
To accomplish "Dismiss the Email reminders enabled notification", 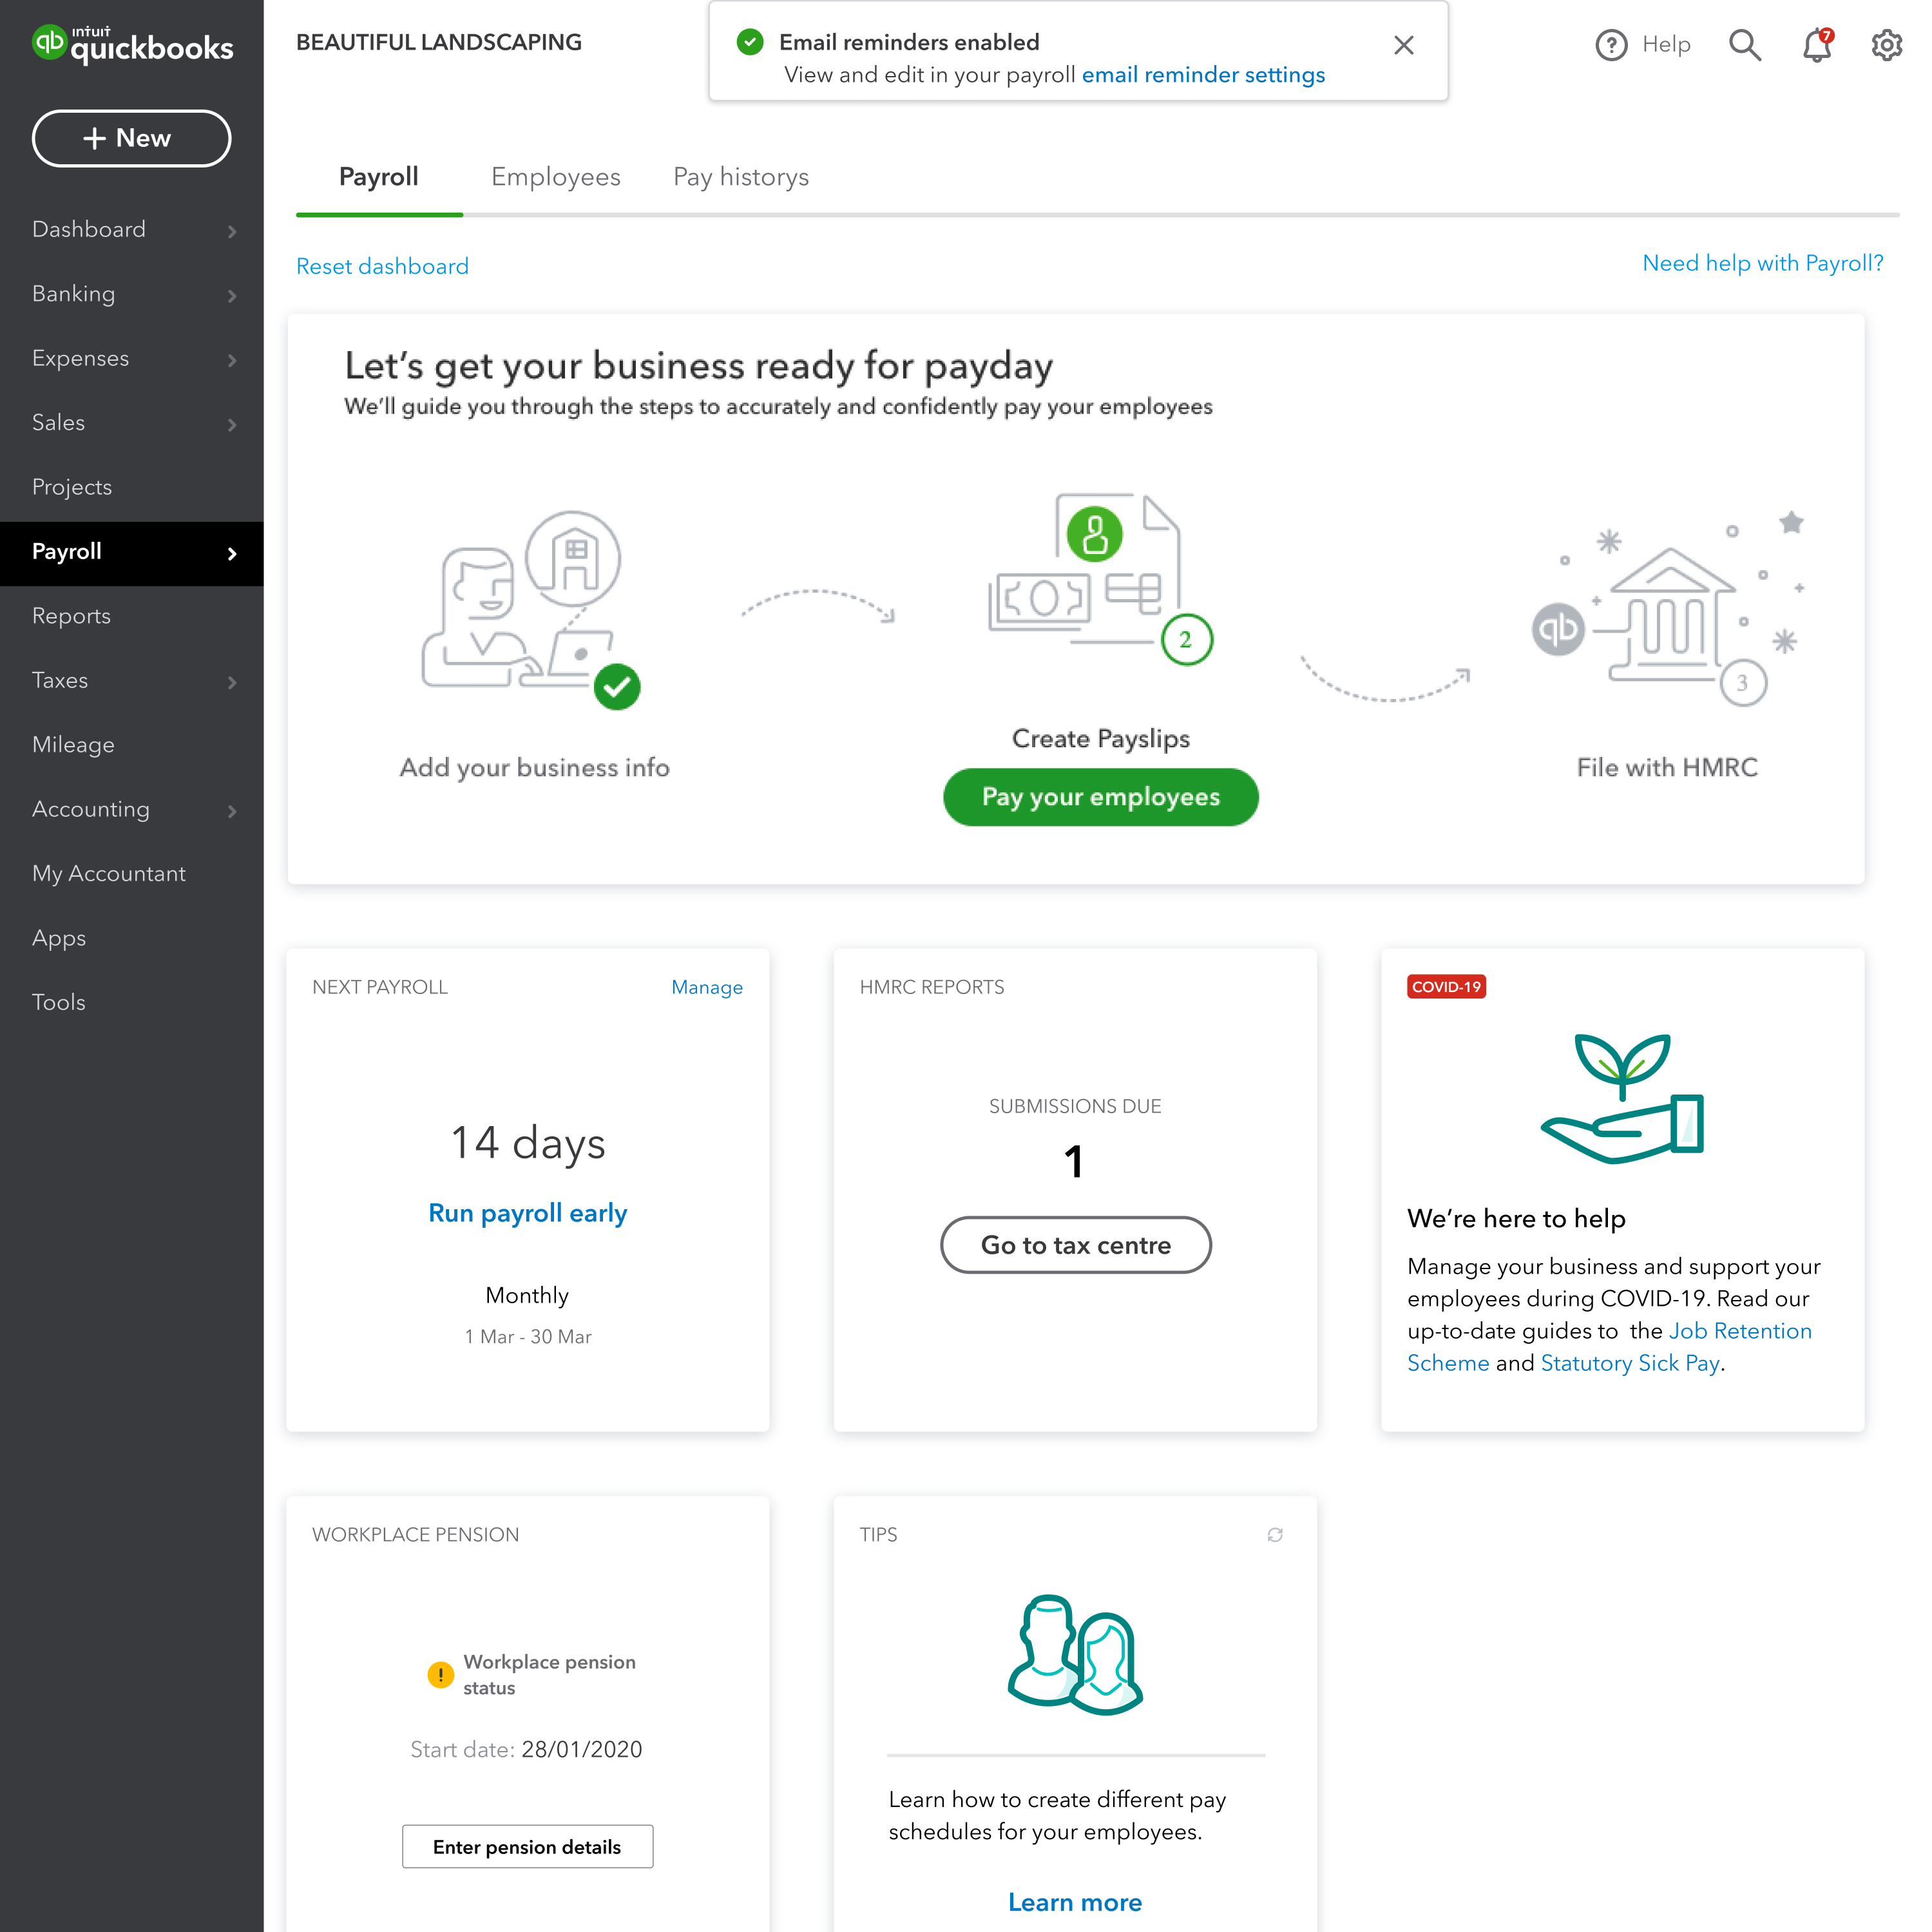I will [x=1403, y=45].
